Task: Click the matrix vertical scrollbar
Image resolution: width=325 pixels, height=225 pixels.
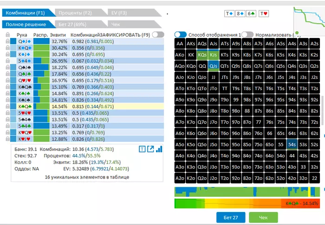Action: (x=322, y=111)
